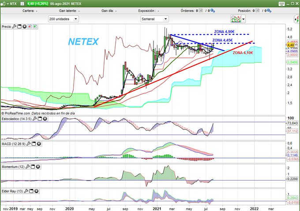This screenshot has width=300, height=211.
Task: Click the Órdenes list icon
Action: click(201, 11)
